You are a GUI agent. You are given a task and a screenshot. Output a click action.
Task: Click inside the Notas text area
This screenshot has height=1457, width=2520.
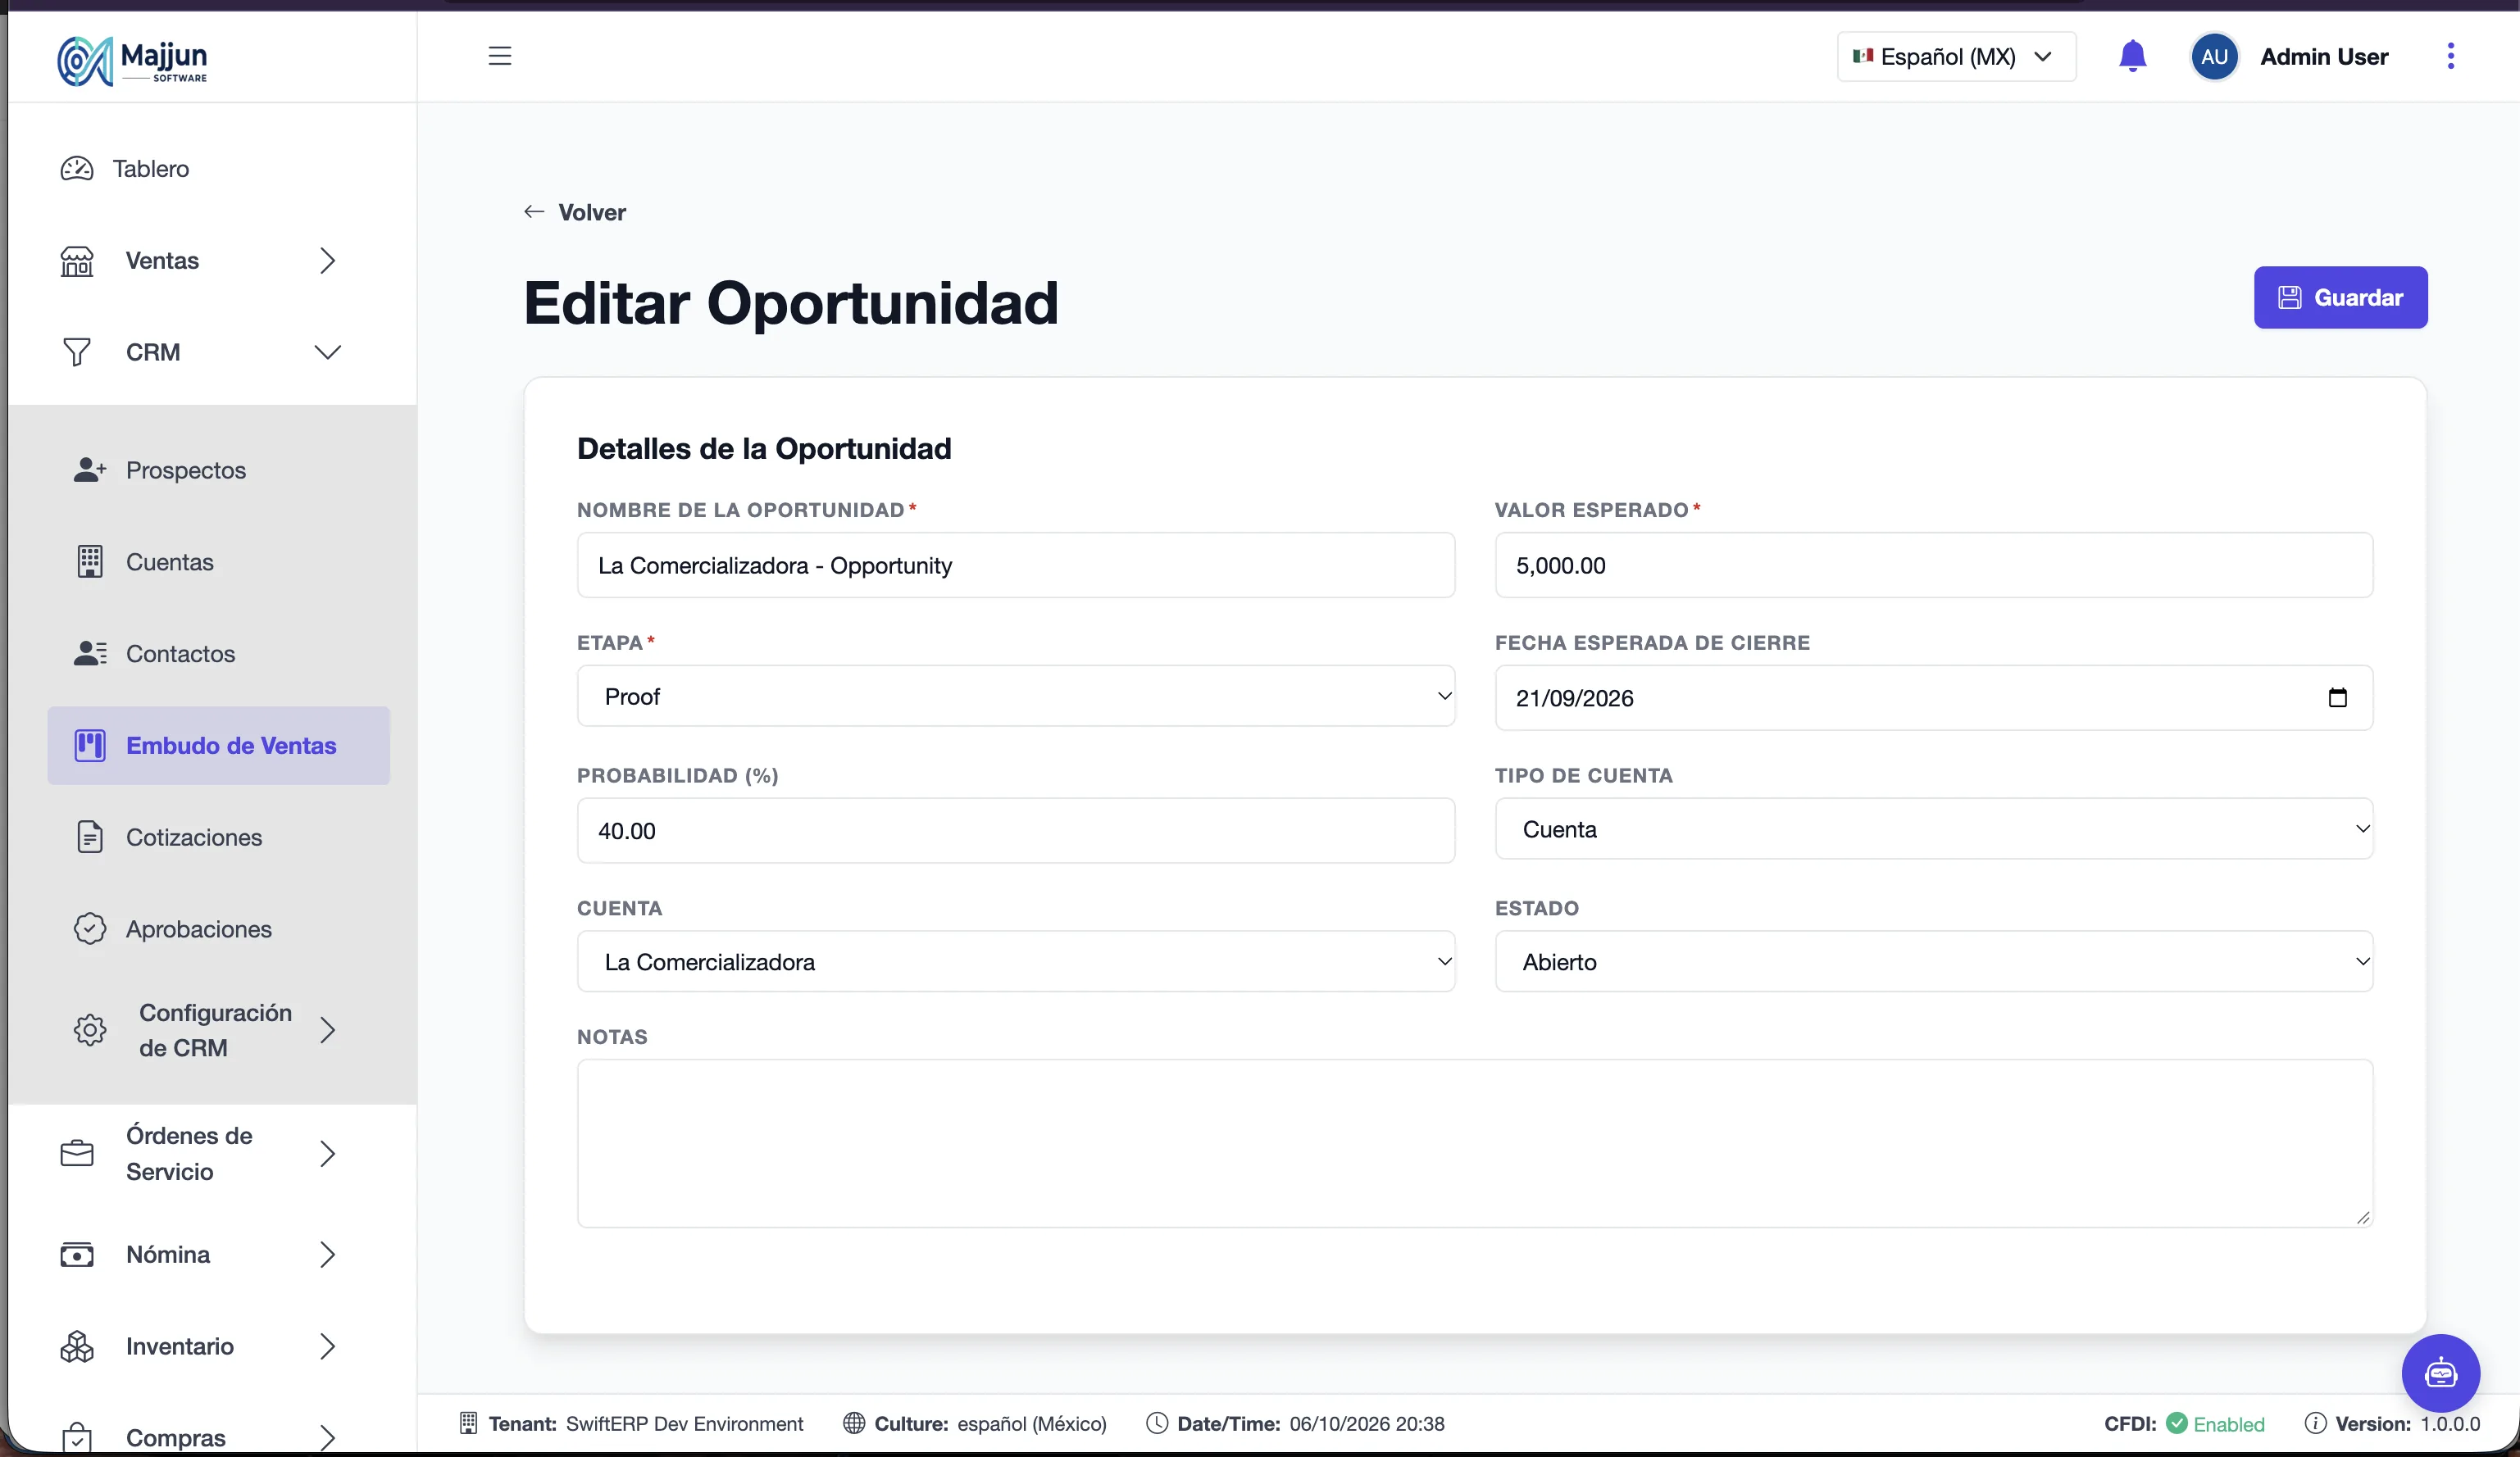pyautogui.click(x=1475, y=1144)
